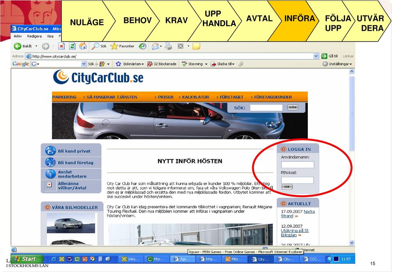Stop page loading with the red X icon

(61, 46)
